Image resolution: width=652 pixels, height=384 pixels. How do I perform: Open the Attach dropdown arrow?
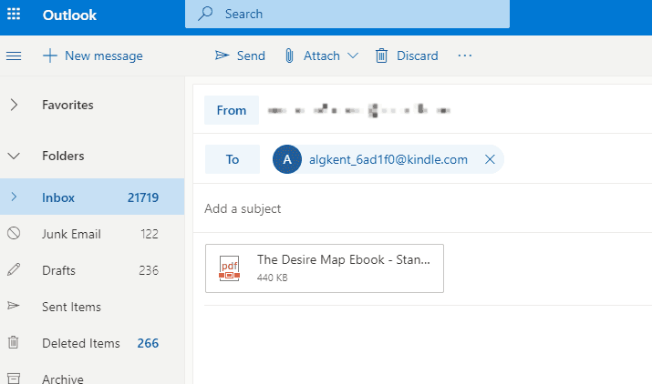coord(353,56)
